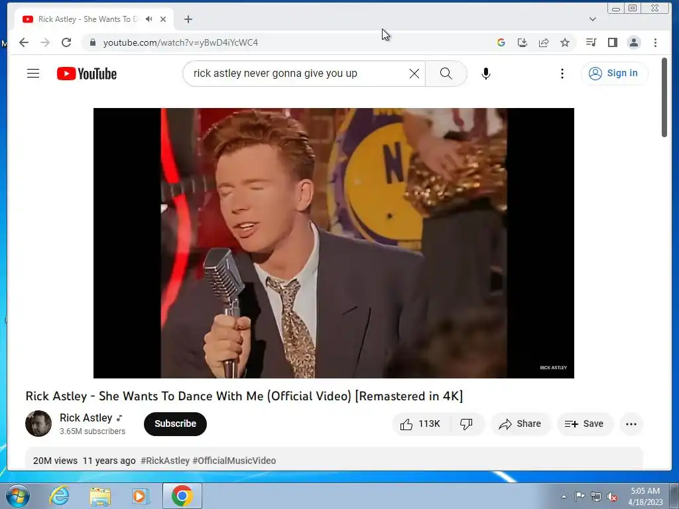
Task: Click the #RickAstley hashtag
Action: 165,461
